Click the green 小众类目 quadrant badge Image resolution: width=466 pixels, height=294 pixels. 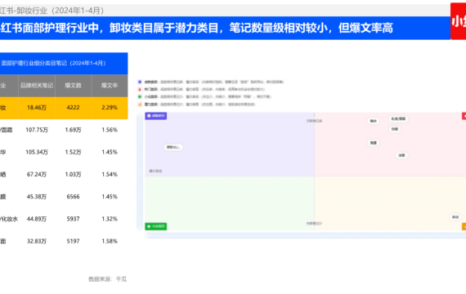155,226
